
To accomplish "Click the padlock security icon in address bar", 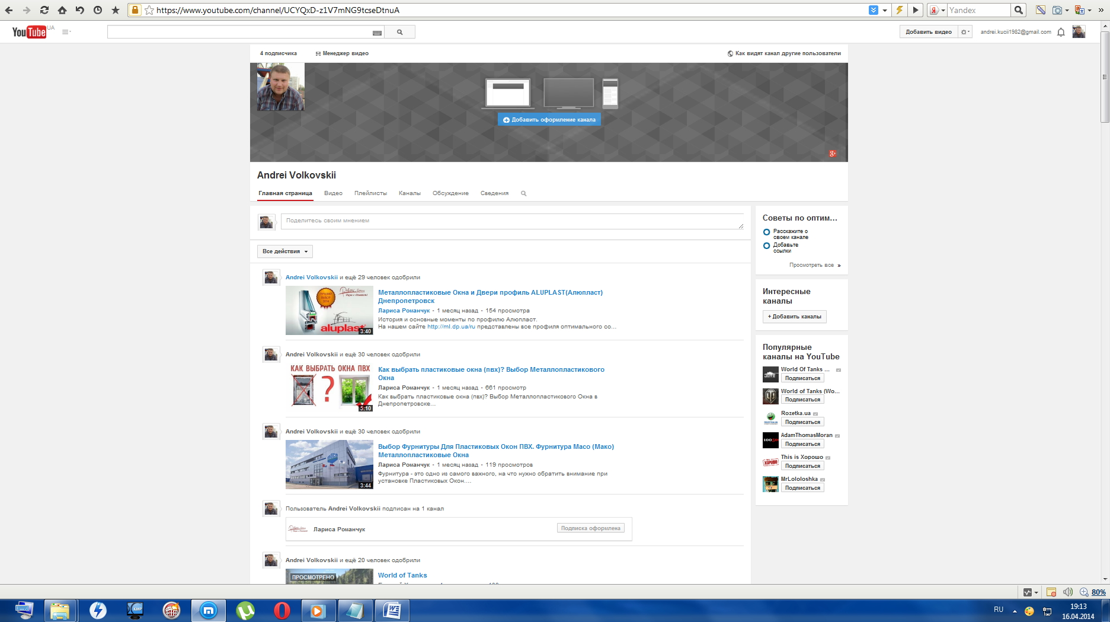I will coord(135,10).
